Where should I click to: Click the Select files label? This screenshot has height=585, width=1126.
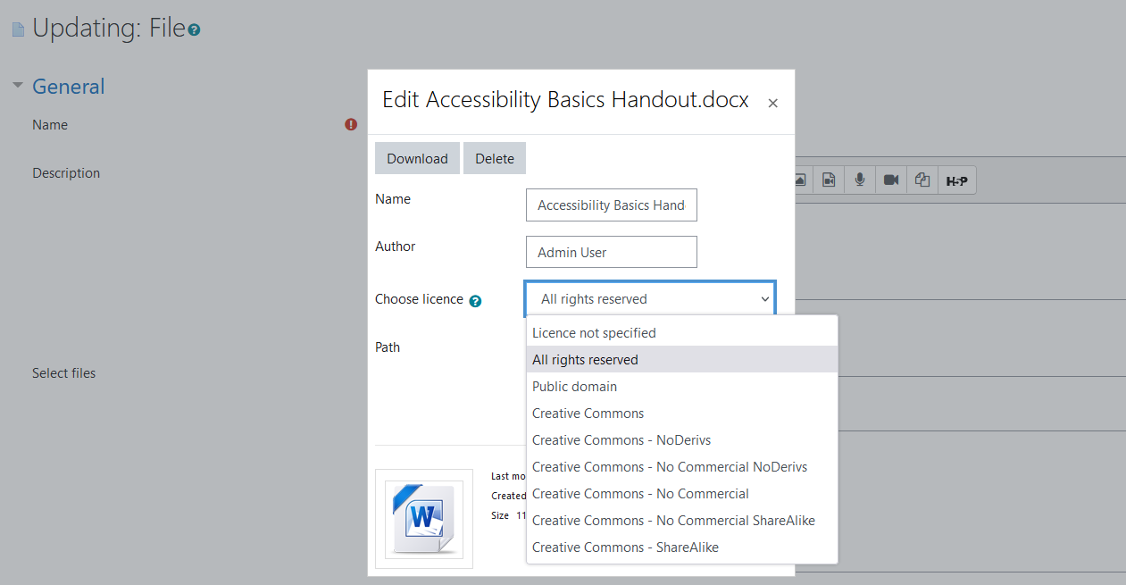pyautogui.click(x=63, y=372)
